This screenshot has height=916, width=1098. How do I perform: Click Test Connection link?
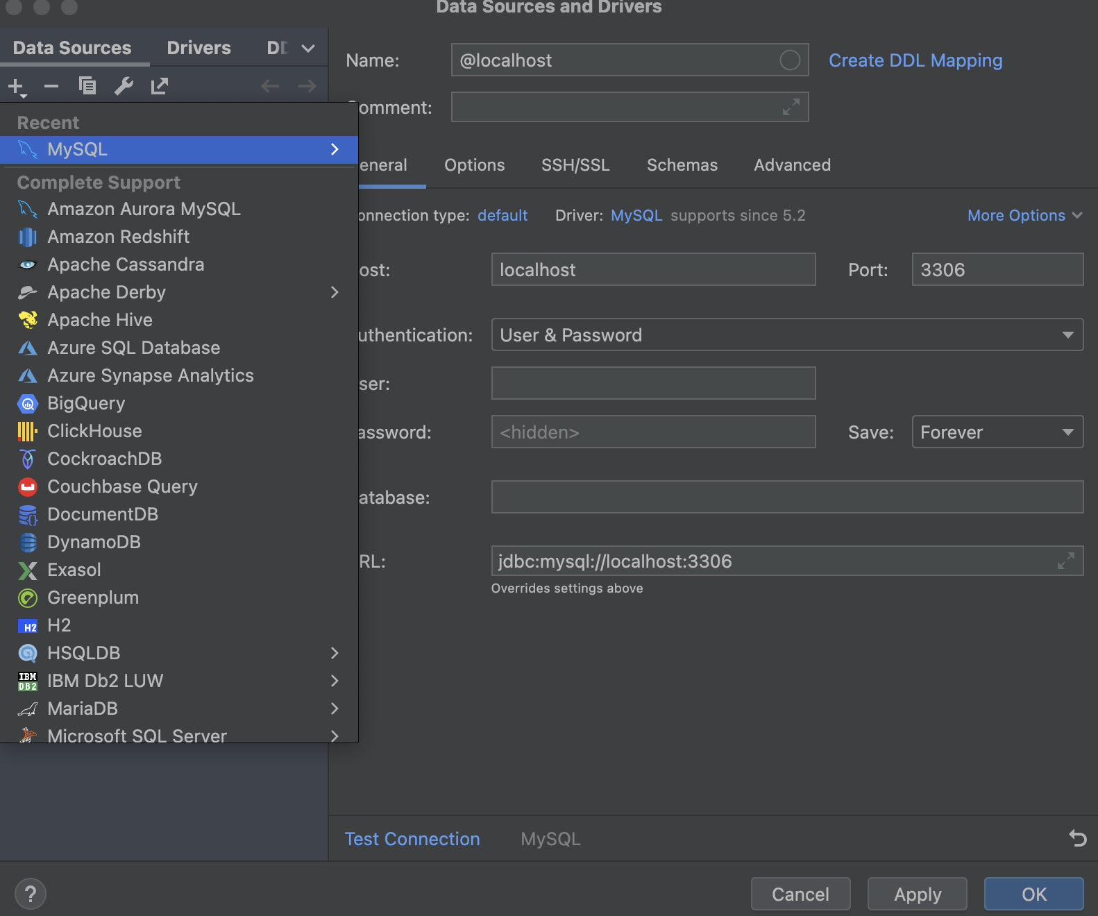(x=412, y=839)
